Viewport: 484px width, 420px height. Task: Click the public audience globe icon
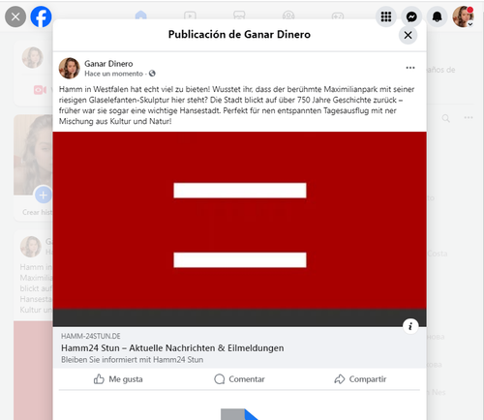coord(152,74)
